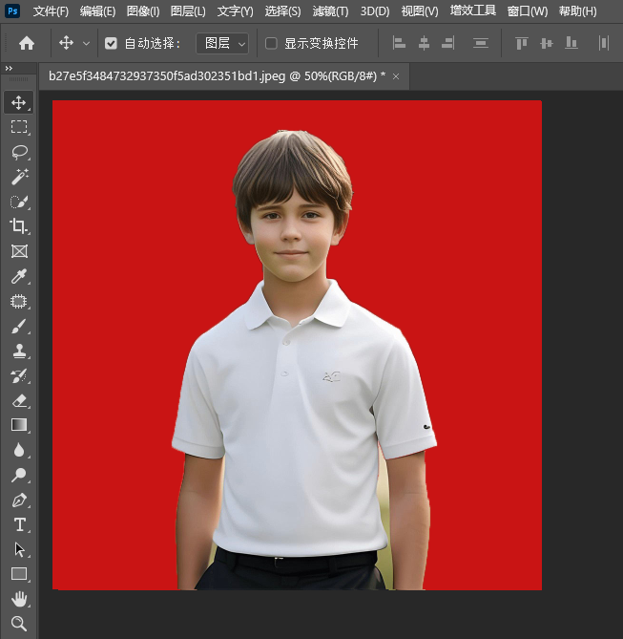The image size is (623, 639).
Task: Select the Move tool in toolbox
Action: (x=19, y=103)
